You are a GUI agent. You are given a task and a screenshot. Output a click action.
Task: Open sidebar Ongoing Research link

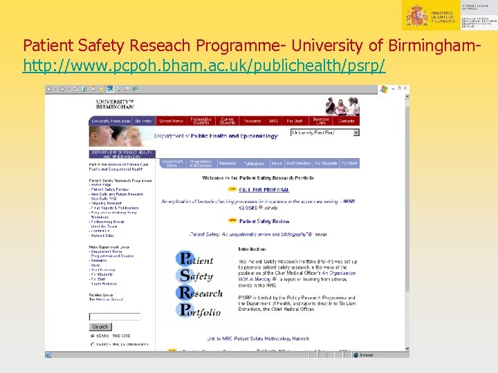(107, 203)
